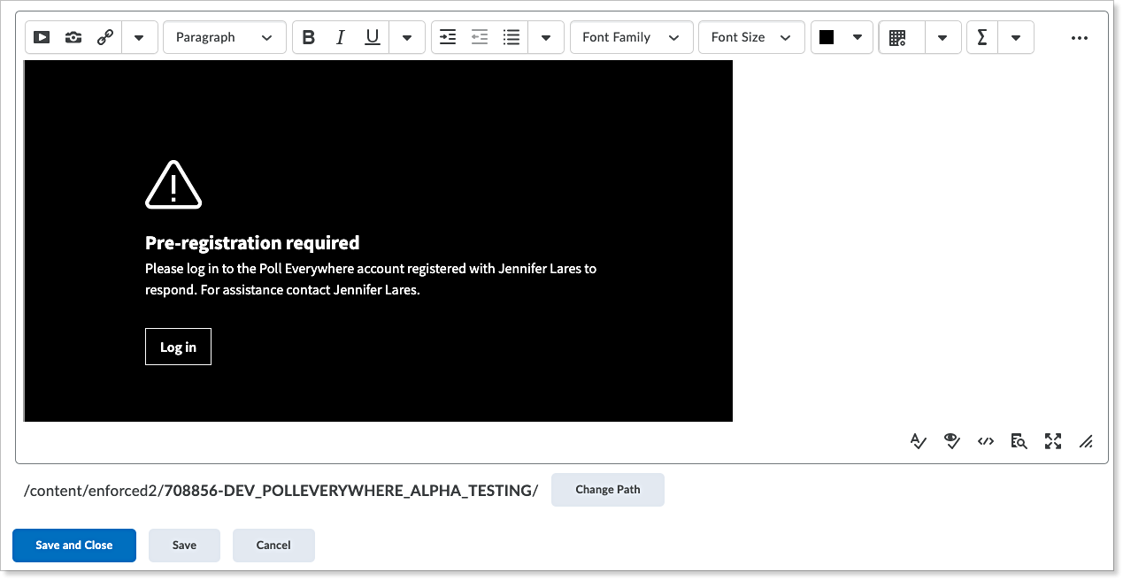Click the embedded Poll Everywhere black frame
This screenshot has width=1123, height=580.
379,240
